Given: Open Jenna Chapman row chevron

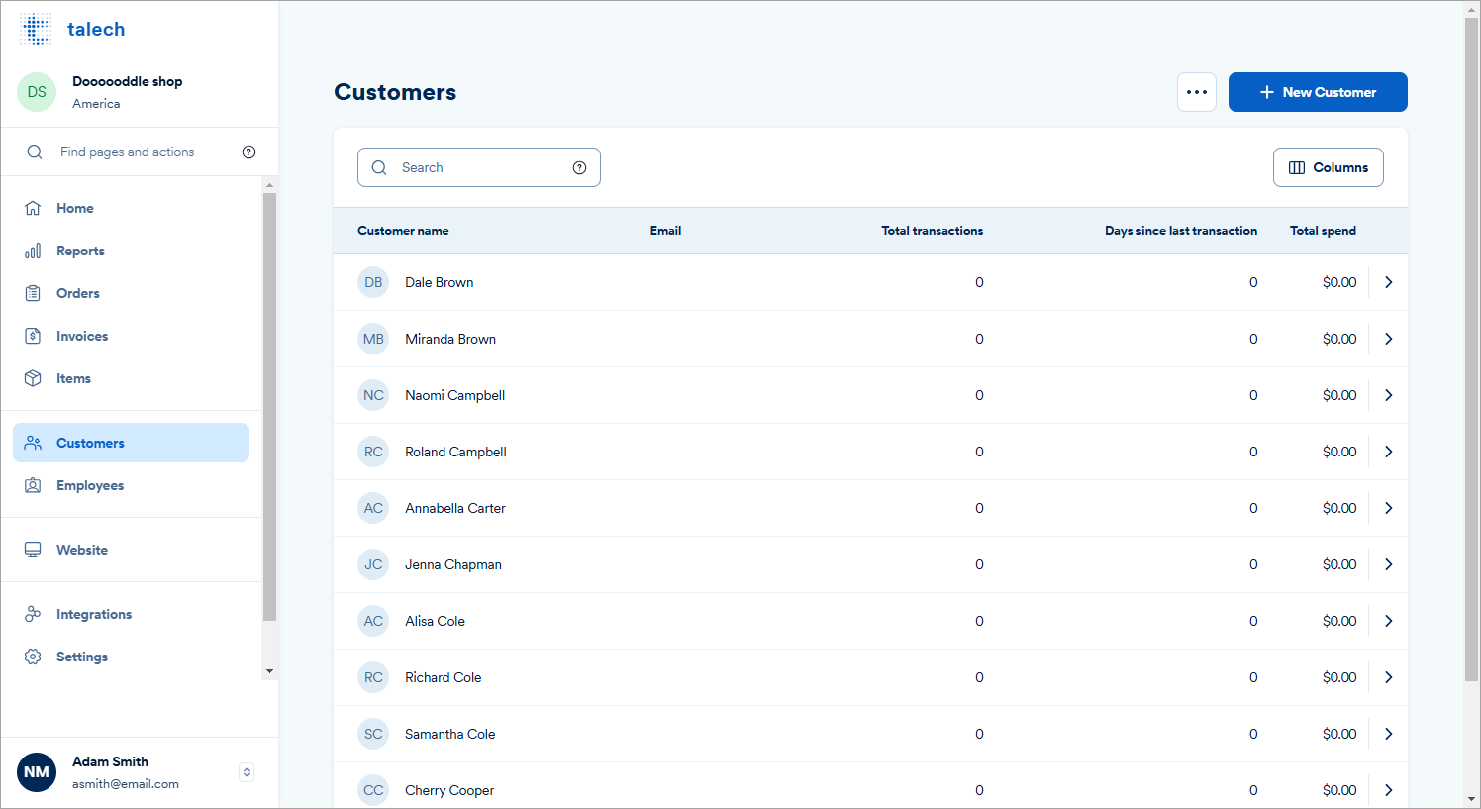Looking at the screenshot, I should click(1388, 564).
